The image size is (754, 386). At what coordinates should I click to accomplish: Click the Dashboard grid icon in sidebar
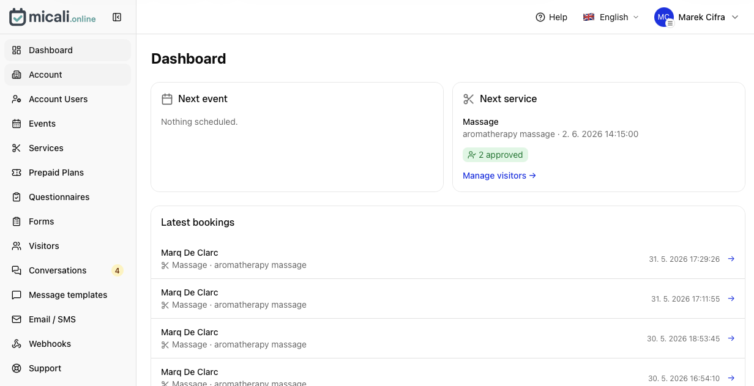click(x=17, y=50)
